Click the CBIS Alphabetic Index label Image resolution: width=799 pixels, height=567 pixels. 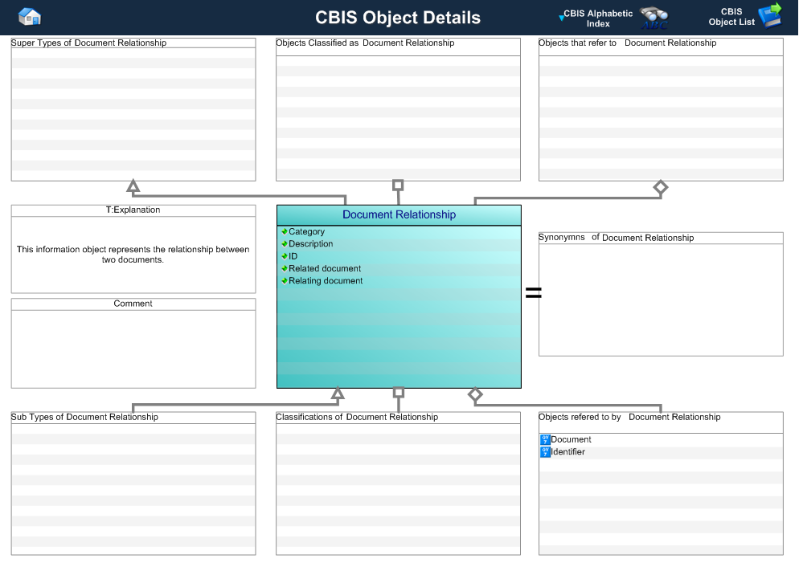[x=598, y=18]
